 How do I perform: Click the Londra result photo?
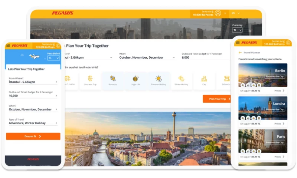point(263,108)
